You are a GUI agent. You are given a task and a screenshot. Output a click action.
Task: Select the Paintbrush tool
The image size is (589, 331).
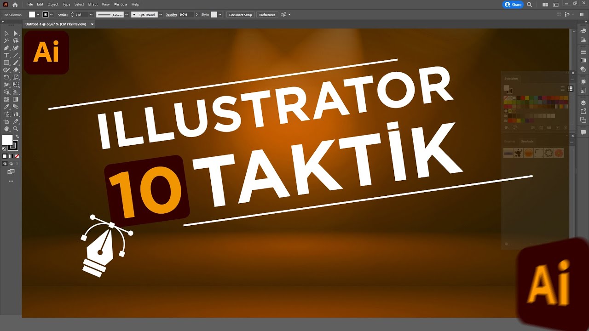(x=16, y=63)
